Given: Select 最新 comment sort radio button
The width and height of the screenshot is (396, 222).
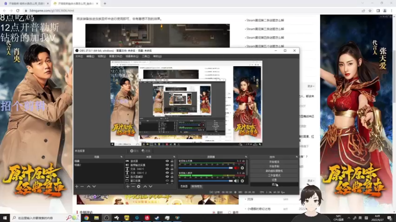Looking at the screenshot, I should tap(214, 213).
